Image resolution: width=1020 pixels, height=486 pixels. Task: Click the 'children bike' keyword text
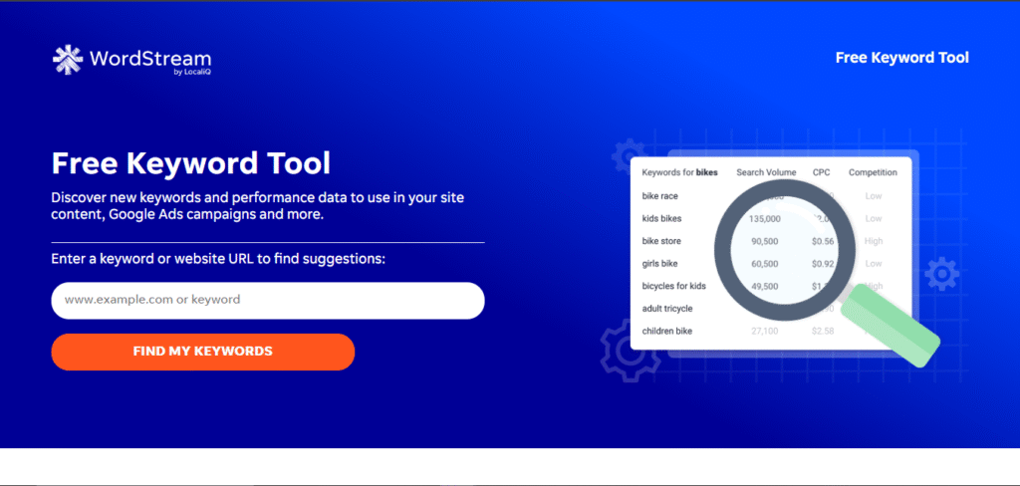tap(666, 332)
